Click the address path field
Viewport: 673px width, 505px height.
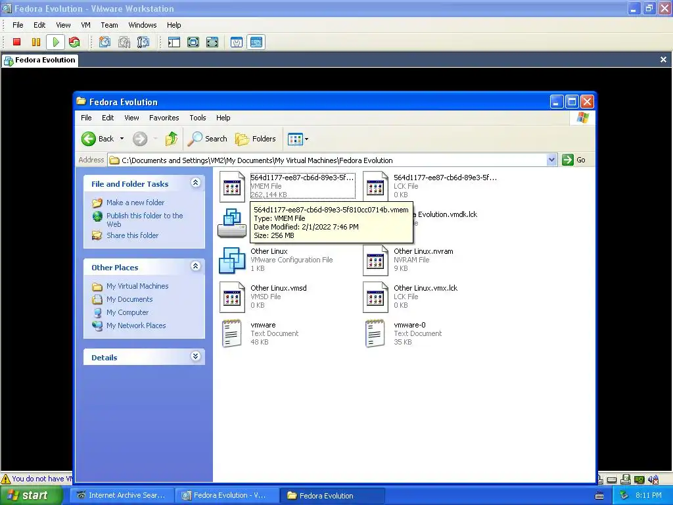(x=327, y=160)
